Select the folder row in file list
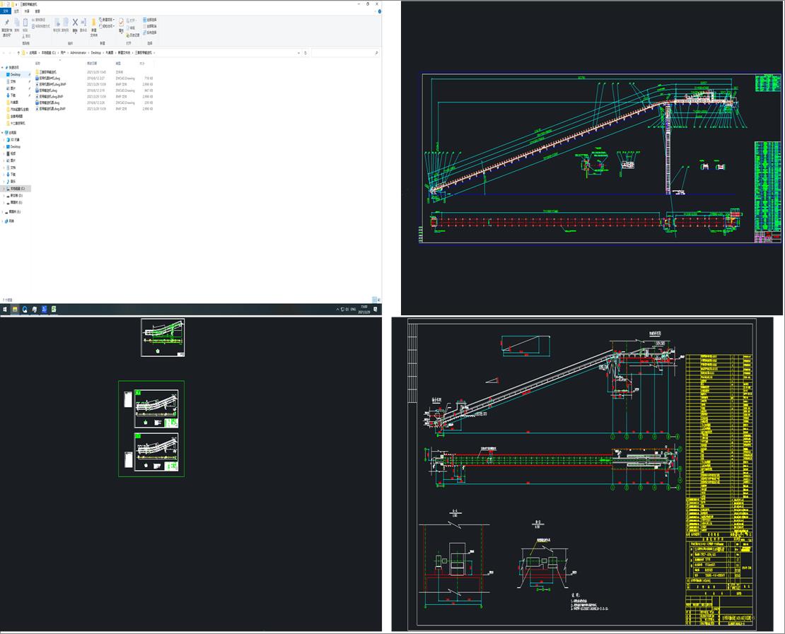The height and width of the screenshot is (634, 785). [94, 72]
